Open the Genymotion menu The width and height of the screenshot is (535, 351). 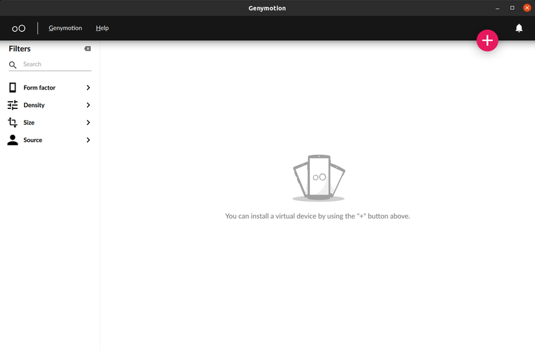click(x=65, y=28)
